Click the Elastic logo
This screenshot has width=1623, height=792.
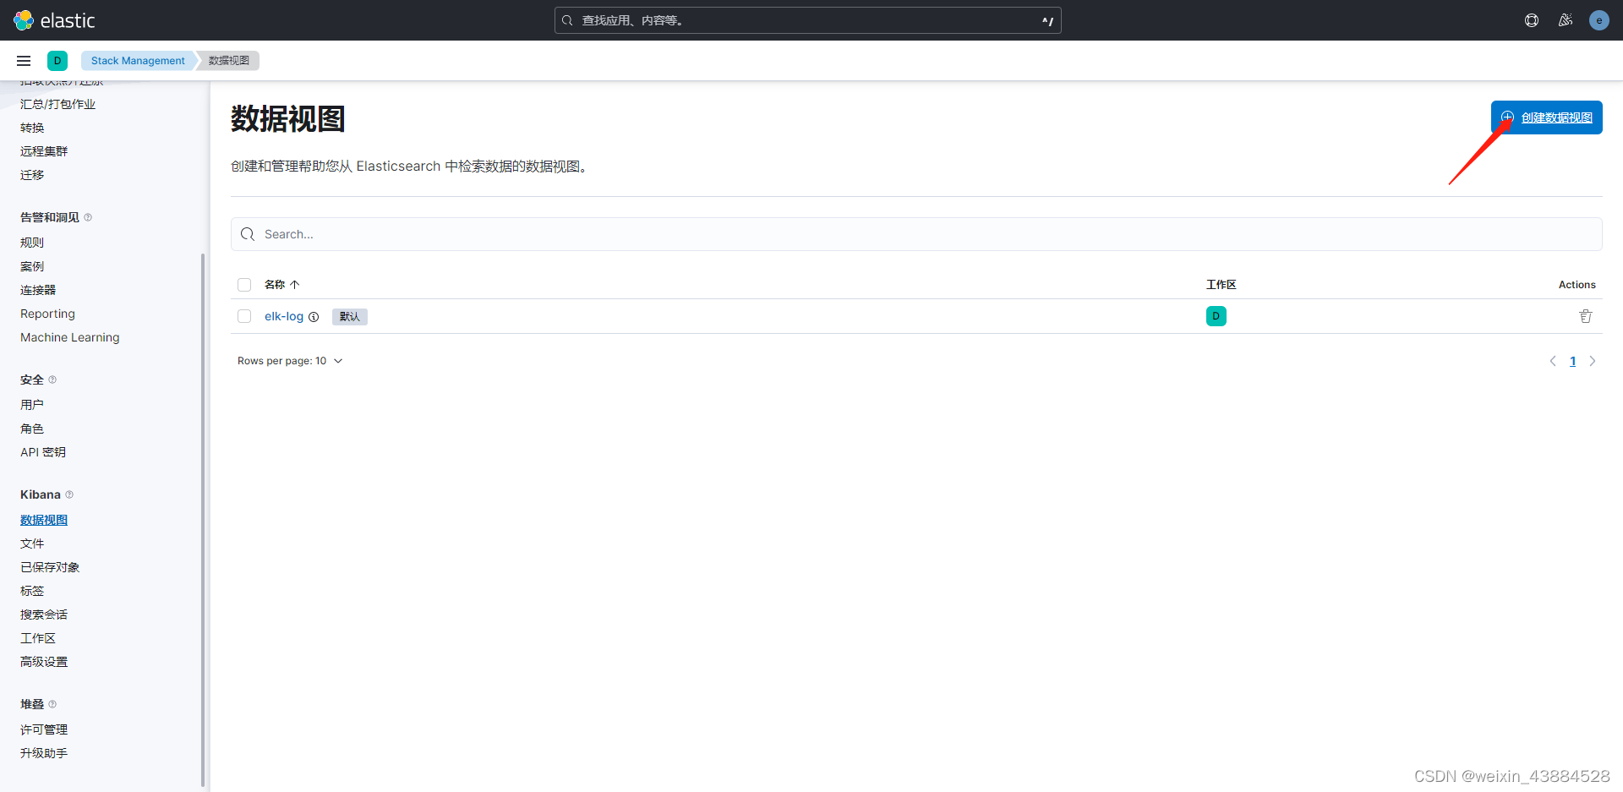pos(54,20)
